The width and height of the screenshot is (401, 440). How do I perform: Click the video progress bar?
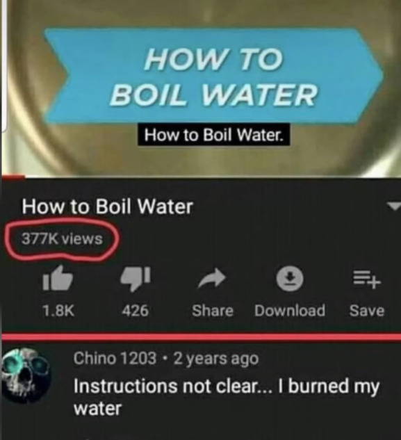pyautogui.click(x=200, y=177)
